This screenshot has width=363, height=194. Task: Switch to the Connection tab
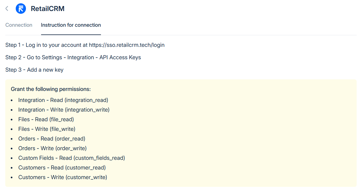(x=19, y=25)
